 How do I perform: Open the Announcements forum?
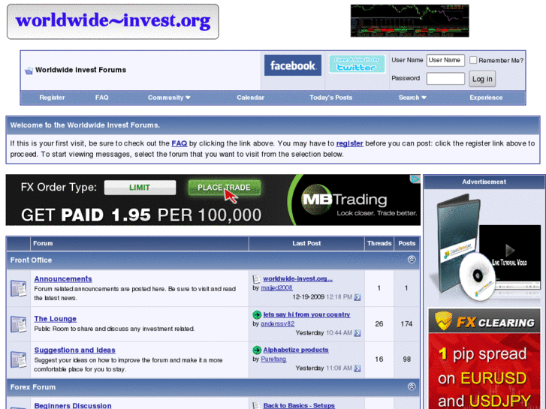coord(63,279)
